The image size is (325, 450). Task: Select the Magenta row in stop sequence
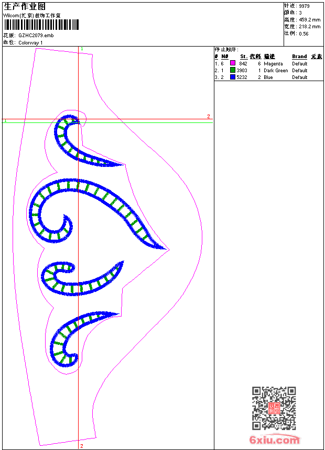point(273,63)
